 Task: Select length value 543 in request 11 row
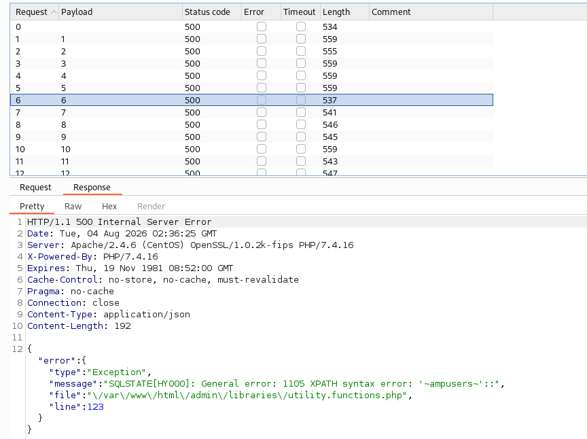point(330,162)
